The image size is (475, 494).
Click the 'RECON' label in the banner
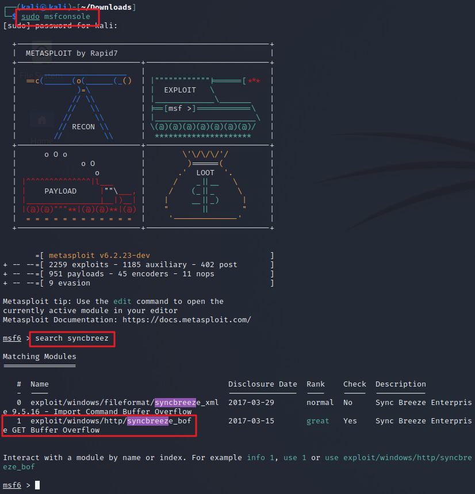[x=83, y=126]
